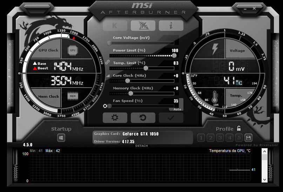The image size is (283, 192).
Task: Click the thermometer icon in the gauge
Action: (x=215, y=97)
